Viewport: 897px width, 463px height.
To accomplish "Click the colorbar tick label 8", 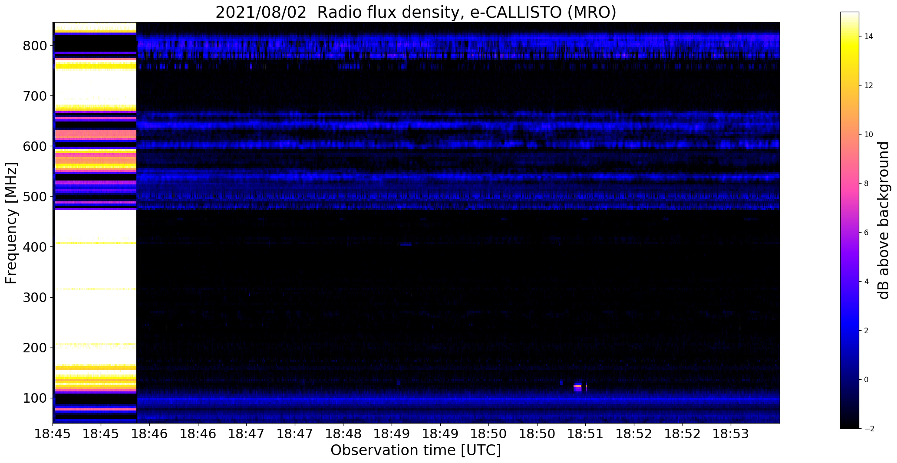I will (x=866, y=184).
